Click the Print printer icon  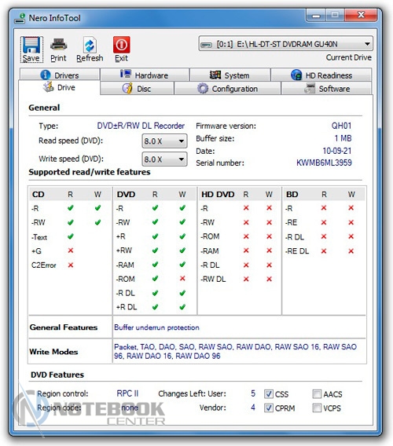(x=58, y=45)
